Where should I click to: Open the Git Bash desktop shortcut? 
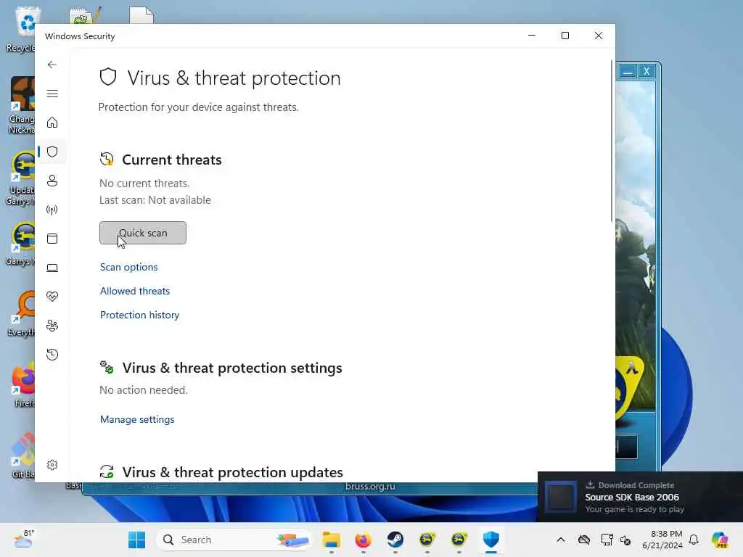[22, 455]
